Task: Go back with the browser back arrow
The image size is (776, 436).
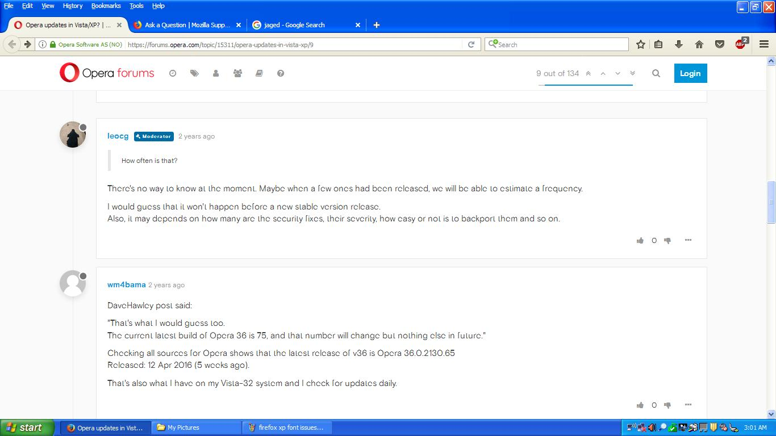Action: pos(12,44)
